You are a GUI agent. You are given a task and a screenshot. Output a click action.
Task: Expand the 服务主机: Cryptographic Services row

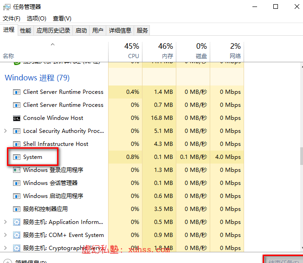(x=6, y=248)
